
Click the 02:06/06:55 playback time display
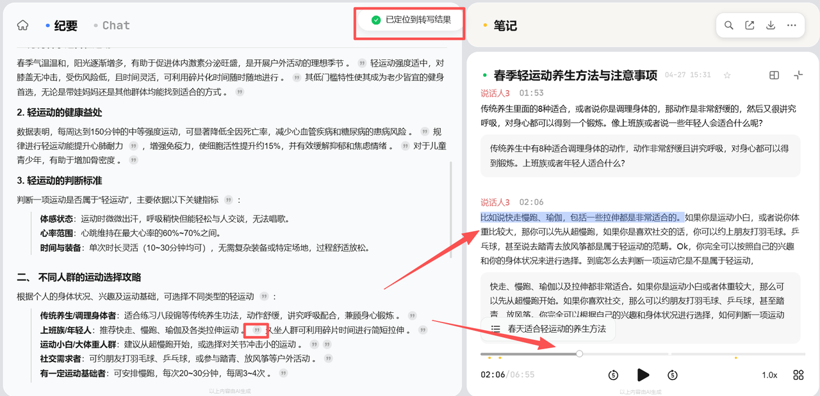(x=507, y=375)
